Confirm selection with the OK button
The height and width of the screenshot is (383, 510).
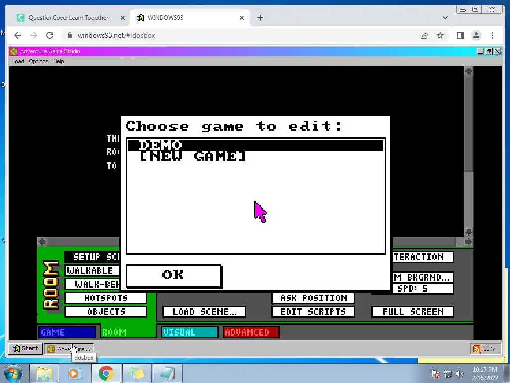tap(174, 275)
